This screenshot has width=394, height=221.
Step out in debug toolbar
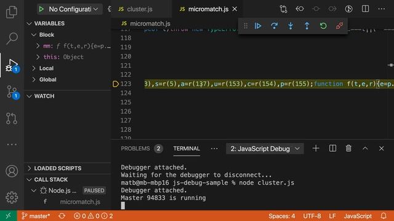pyautogui.click(x=307, y=26)
